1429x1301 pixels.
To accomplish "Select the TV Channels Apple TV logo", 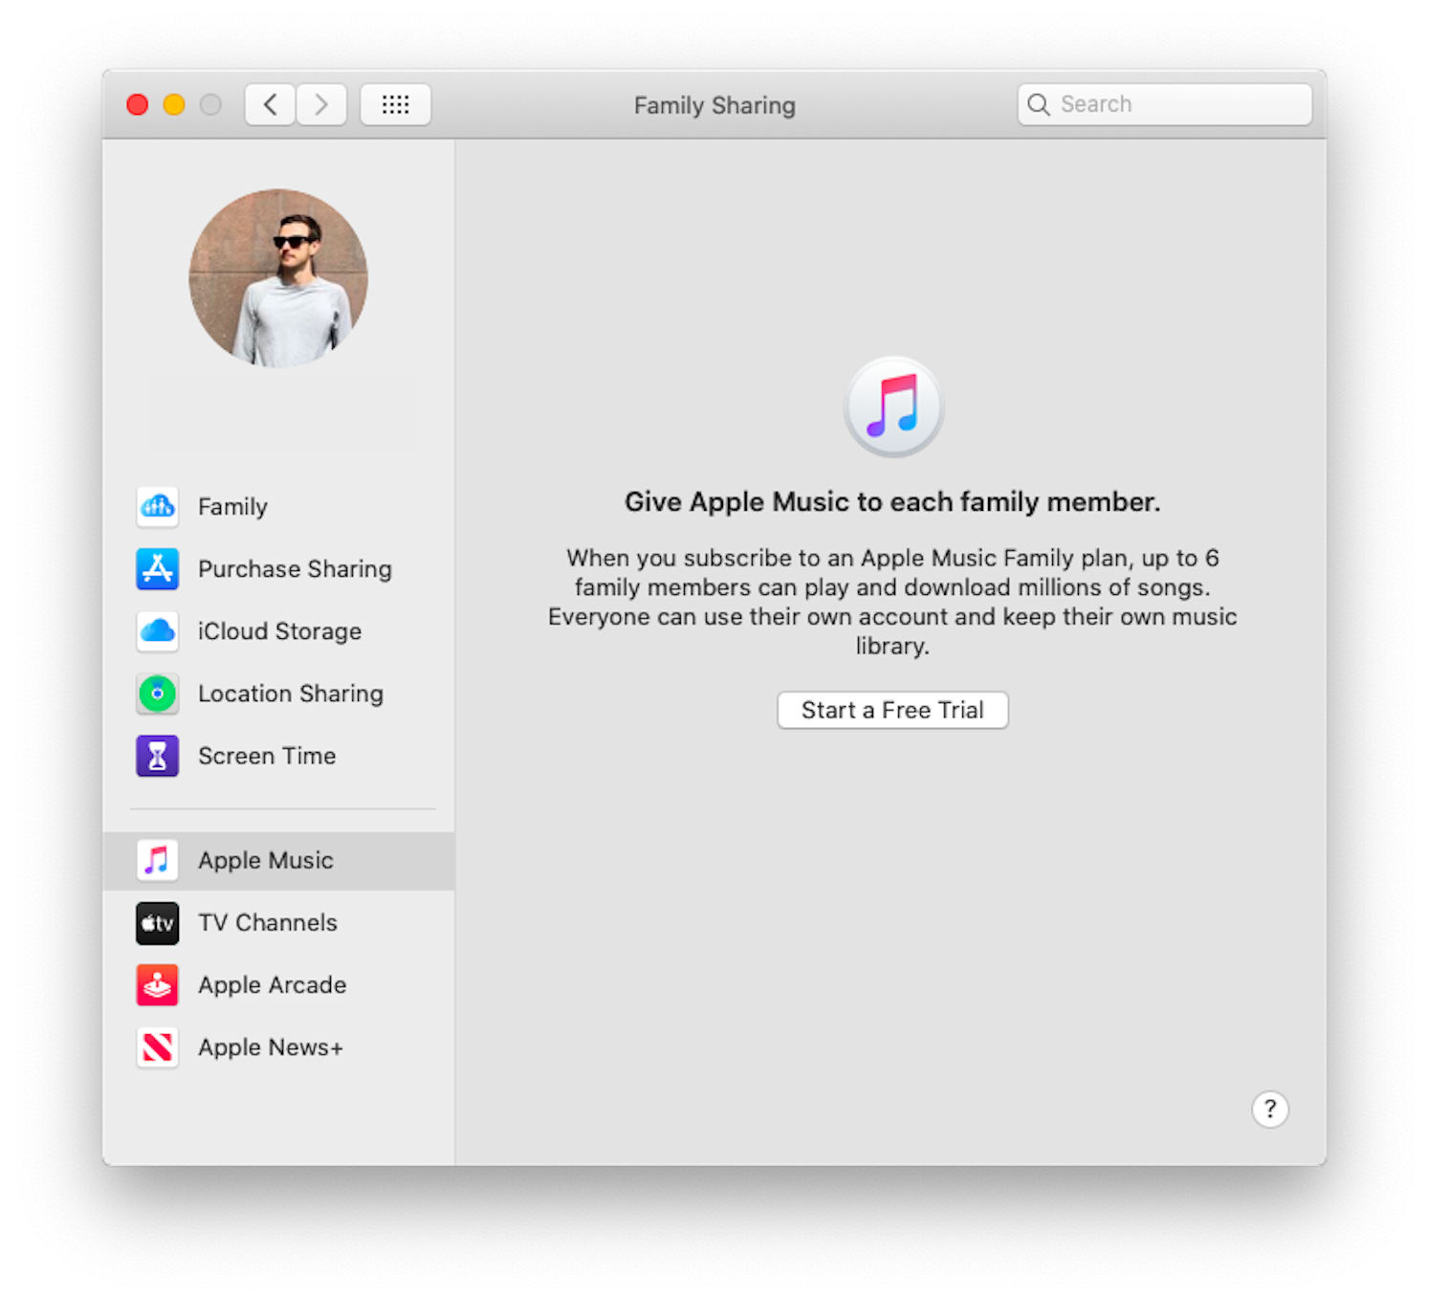I will click(157, 922).
